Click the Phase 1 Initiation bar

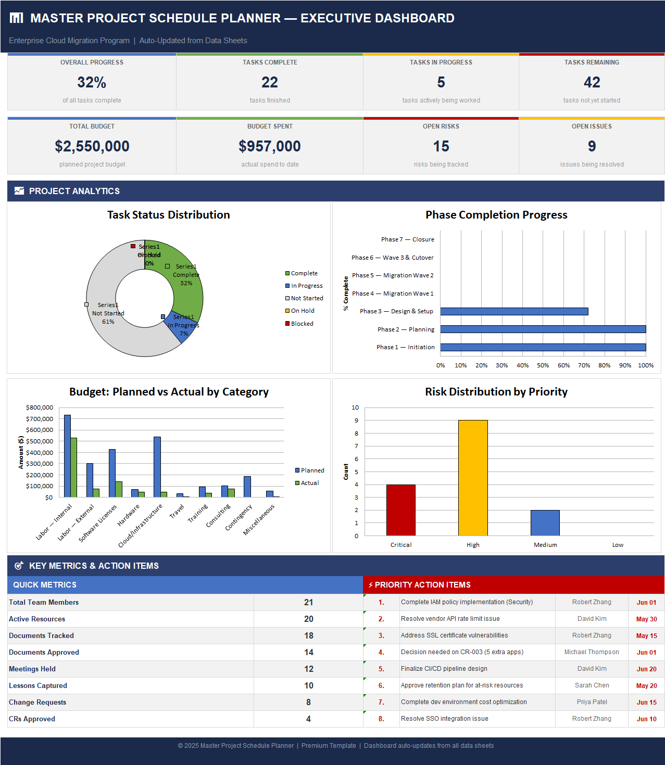[x=543, y=347]
